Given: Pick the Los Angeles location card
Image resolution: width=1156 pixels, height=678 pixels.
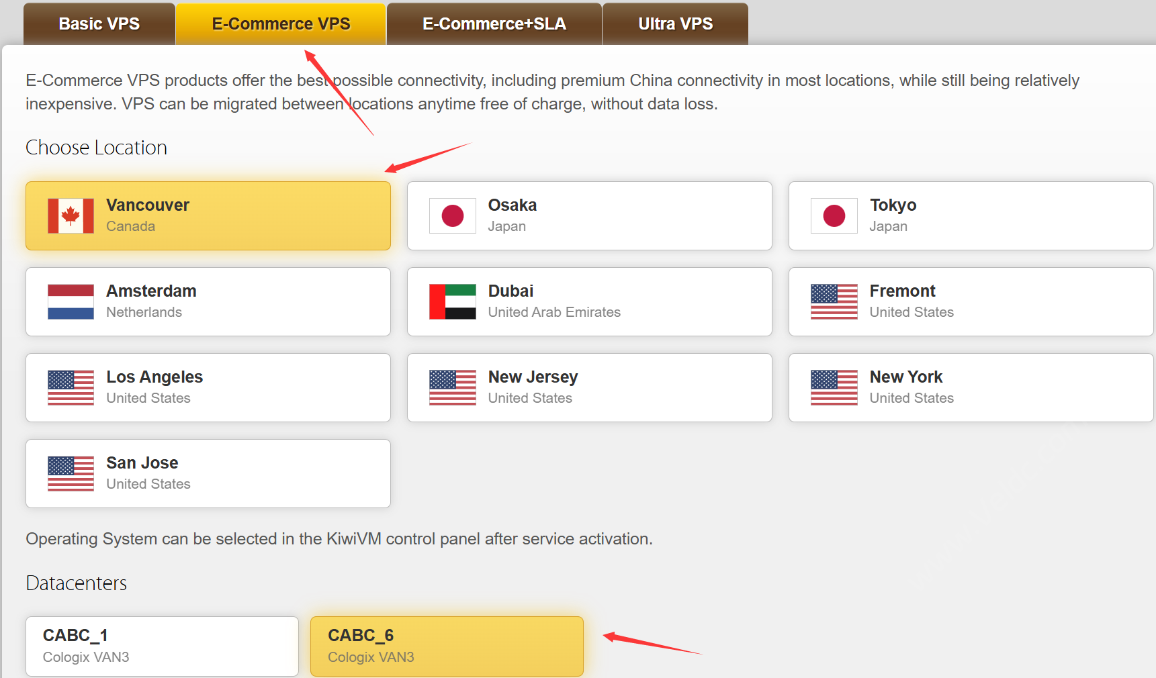Looking at the screenshot, I should coord(208,387).
